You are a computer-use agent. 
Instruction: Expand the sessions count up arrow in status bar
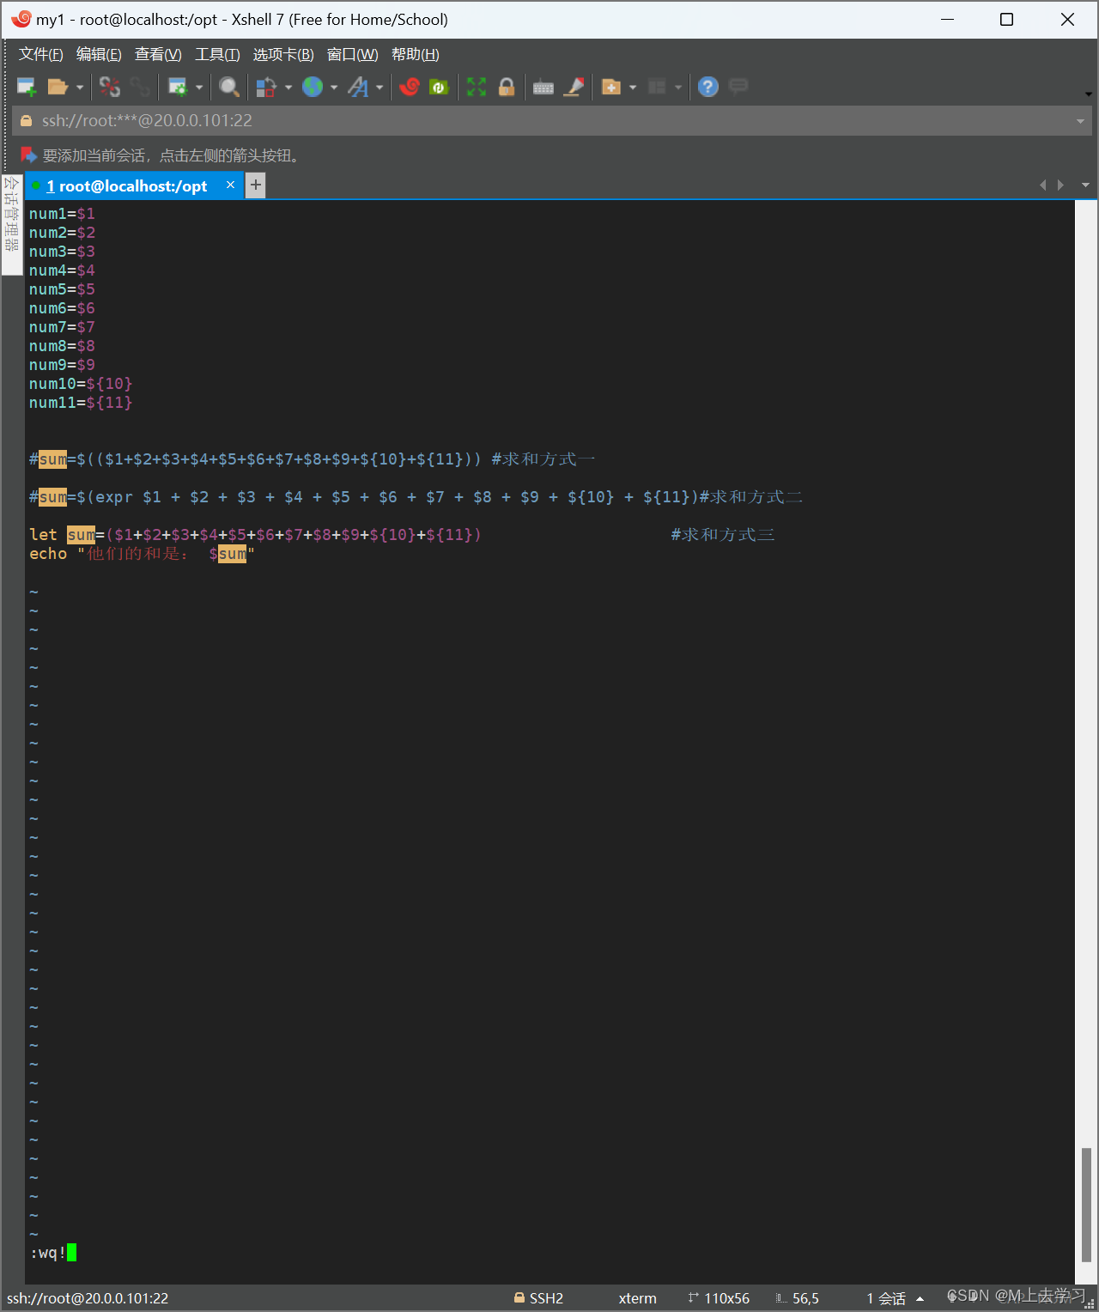tap(920, 1298)
